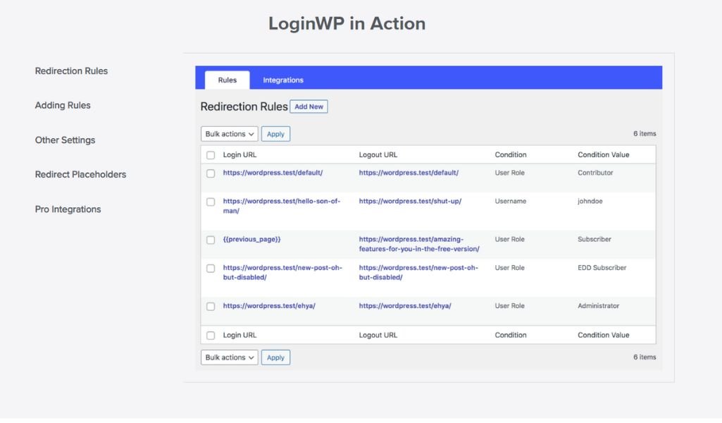Open the bottom Bulk actions dropdown

[x=230, y=357]
